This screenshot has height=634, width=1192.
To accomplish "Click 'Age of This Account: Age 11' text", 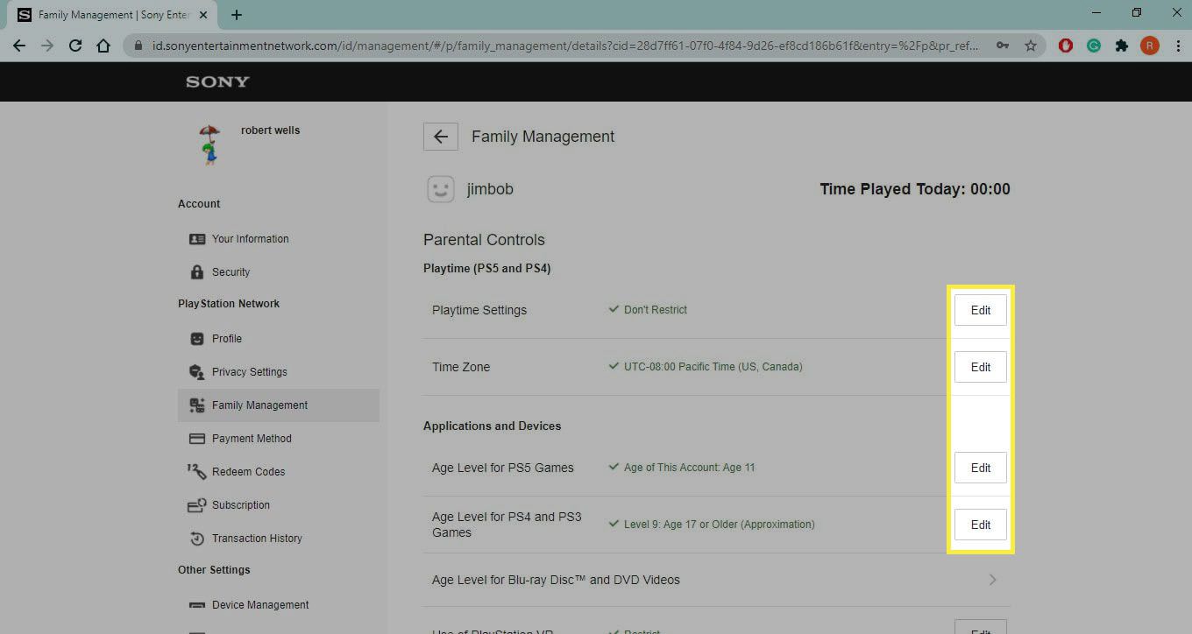I will click(689, 468).
